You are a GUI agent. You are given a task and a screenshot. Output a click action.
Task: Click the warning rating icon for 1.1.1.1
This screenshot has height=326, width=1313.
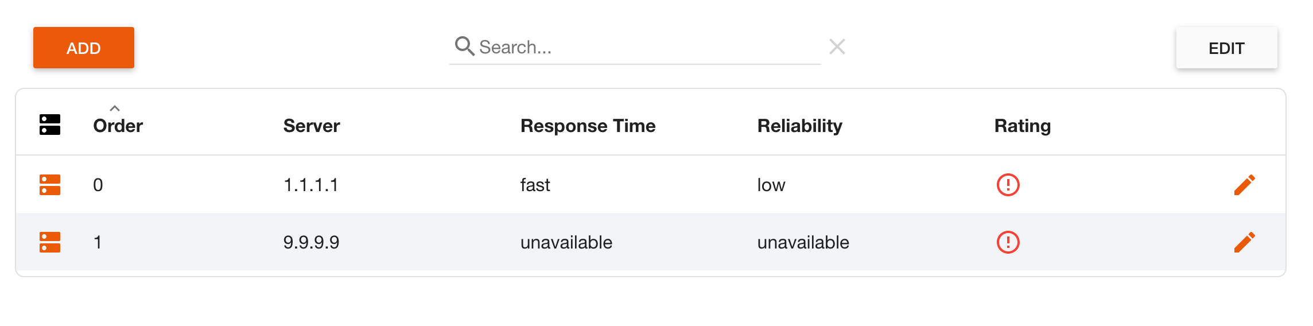pos(1008,185)
